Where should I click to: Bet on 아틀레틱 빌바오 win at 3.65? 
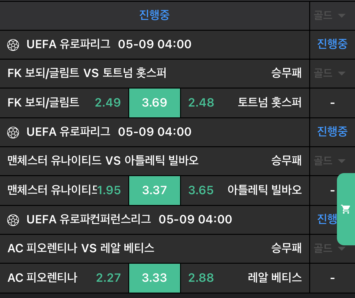201,190
